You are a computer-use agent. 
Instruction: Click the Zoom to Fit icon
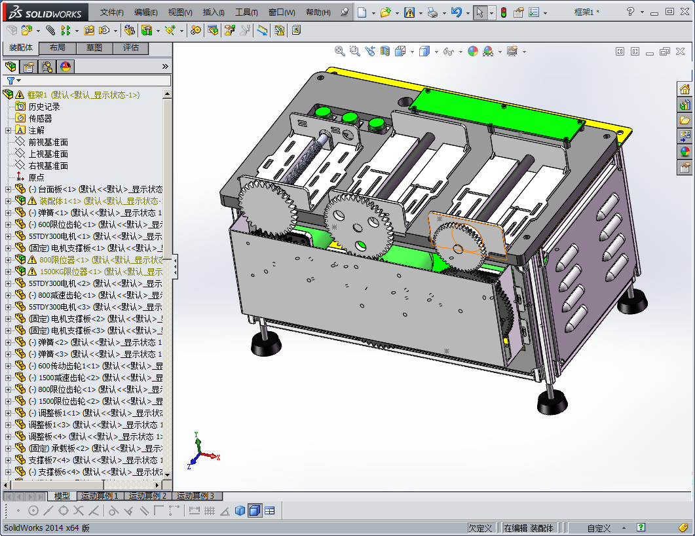[x=339, y=52]
